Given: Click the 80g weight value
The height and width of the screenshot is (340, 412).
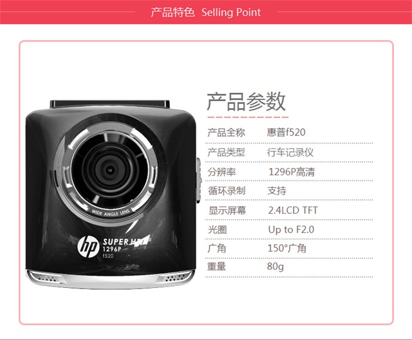Looking at the screenshot, I should point(276,266).
